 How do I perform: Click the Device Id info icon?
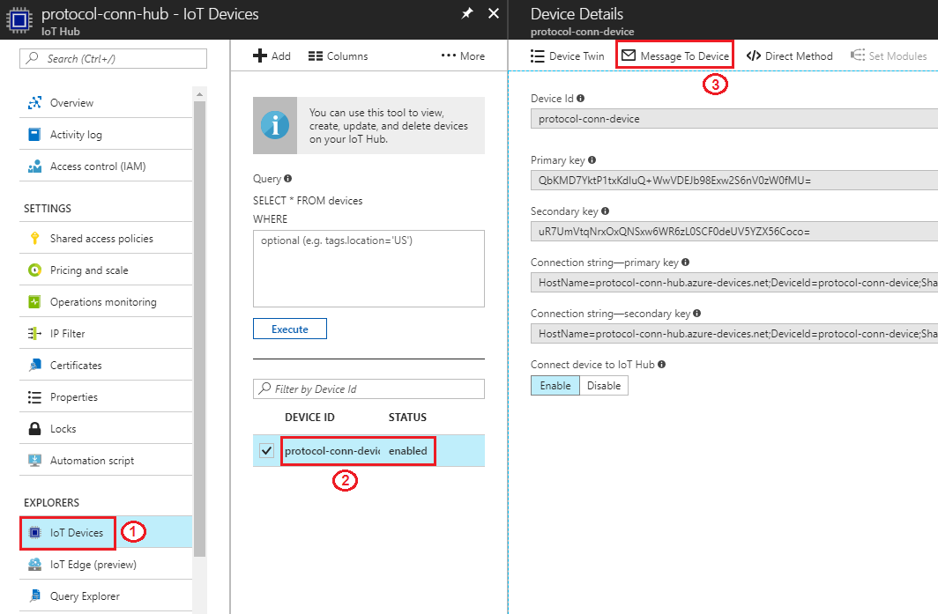(x=580, y=99)
